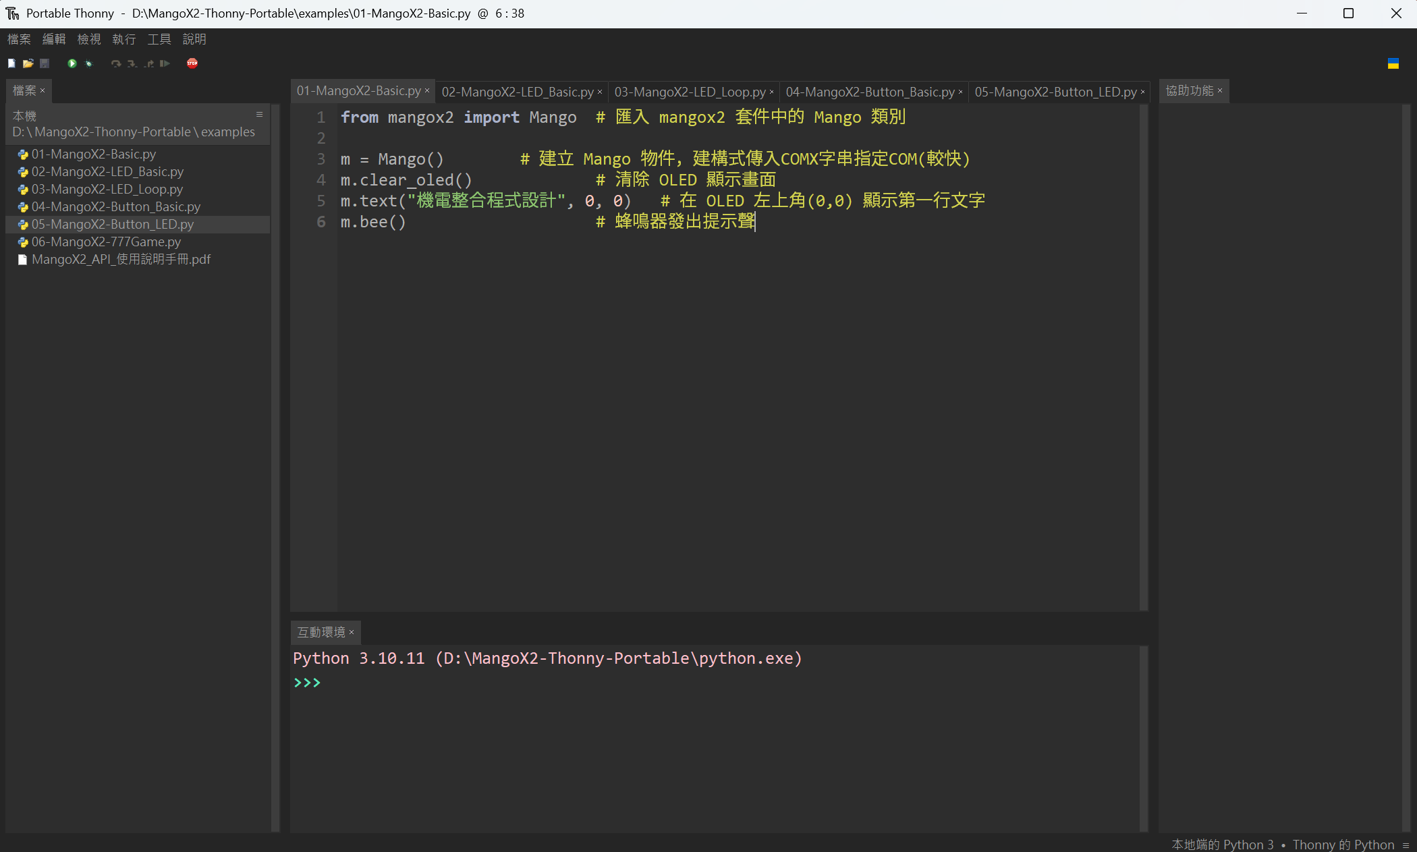
Task: Click the Step over debug icon
Action: pos(116,63)
